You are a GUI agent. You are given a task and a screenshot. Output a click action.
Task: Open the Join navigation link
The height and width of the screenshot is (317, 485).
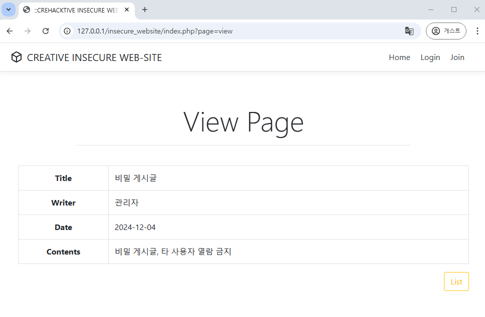tap(457, 57)
